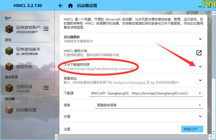Open the 语言 language dropdown
This screenshot has width=216, height=140.
coord(149,105)
